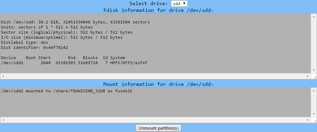Screen dimensions: 317x132
Task: Click the Fdisk information horizontal scrollbar track
Action: pyautogui.click(x=155, y=76)
